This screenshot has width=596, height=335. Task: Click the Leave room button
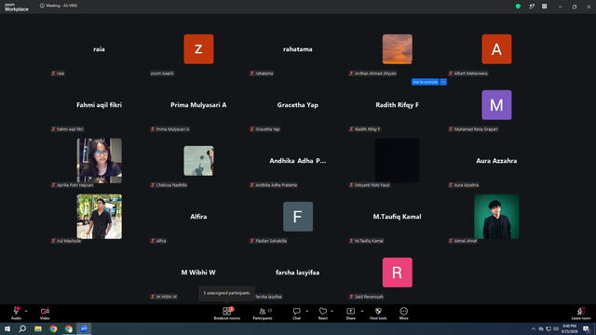581,314
